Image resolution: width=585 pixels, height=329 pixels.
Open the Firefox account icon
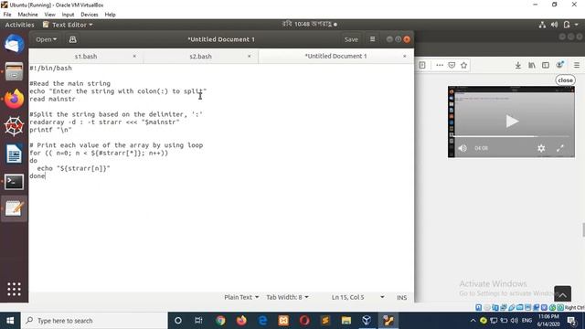tap(559, 65)
